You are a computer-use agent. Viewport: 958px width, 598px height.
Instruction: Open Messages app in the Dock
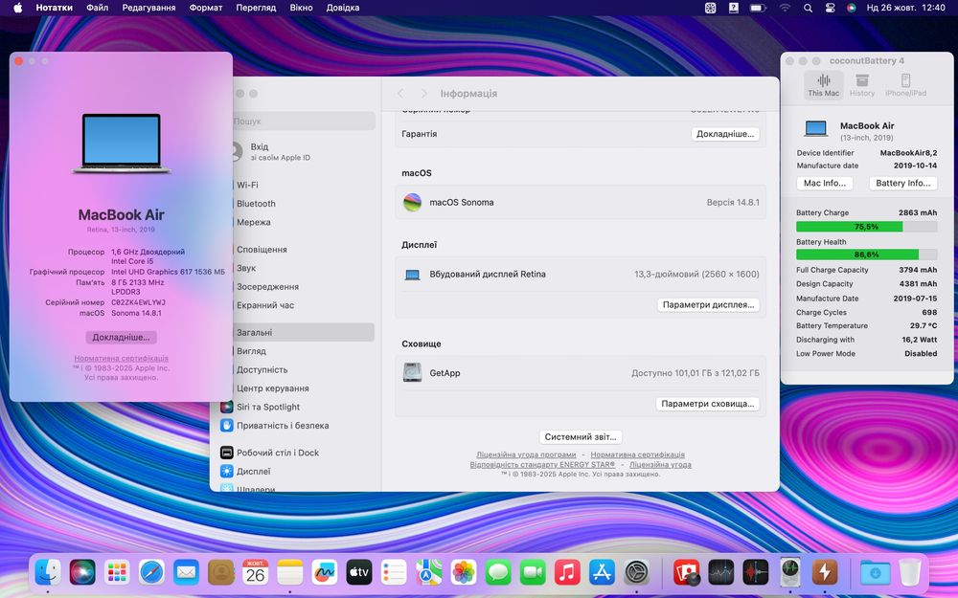pyautogui.click(x=498, y=572)
